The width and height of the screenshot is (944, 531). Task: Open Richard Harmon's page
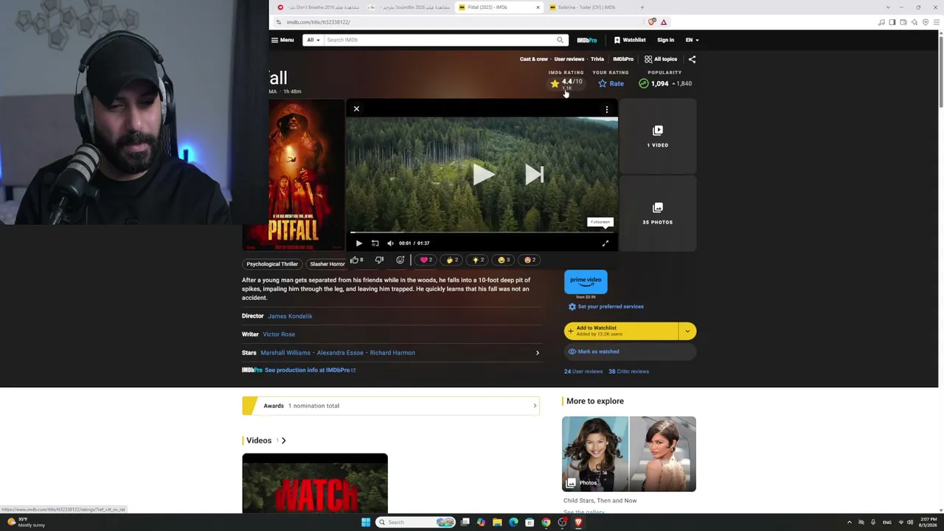[392, 353]
